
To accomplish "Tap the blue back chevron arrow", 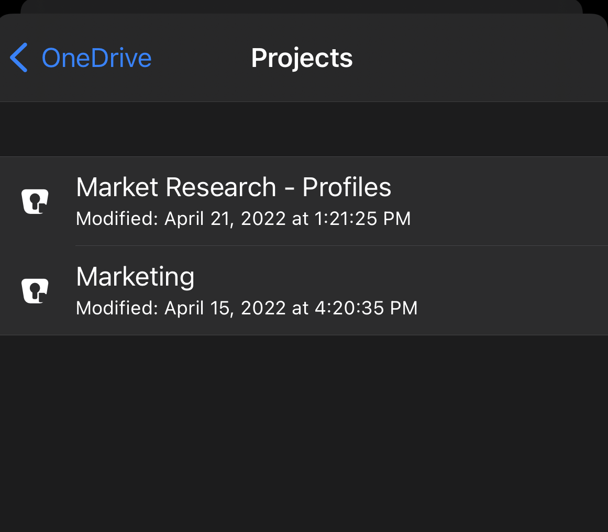I will [x=19, y=58].
